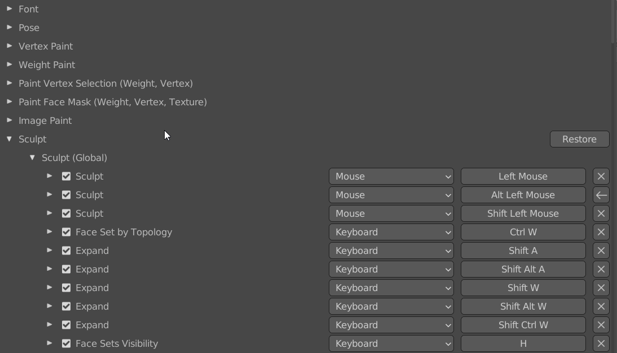Click the Restore button for Sculpt

pyautogui.click(x=580, y=139)
